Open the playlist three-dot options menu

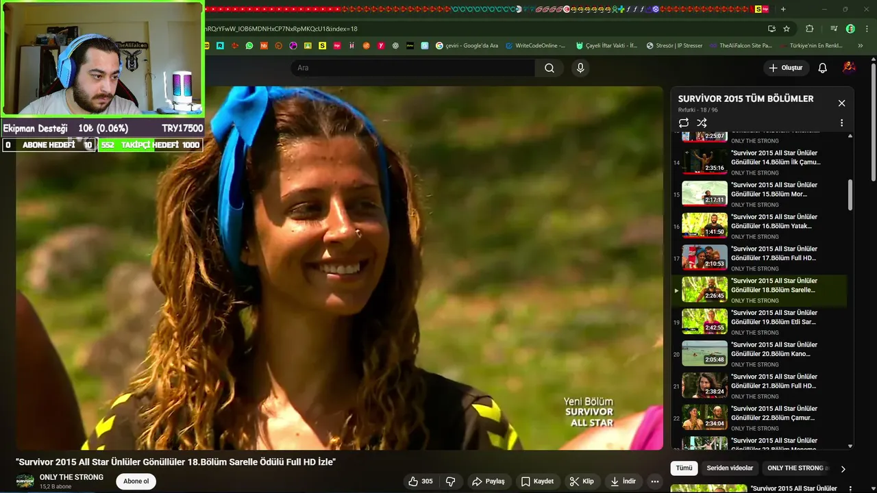coord(841,123)
